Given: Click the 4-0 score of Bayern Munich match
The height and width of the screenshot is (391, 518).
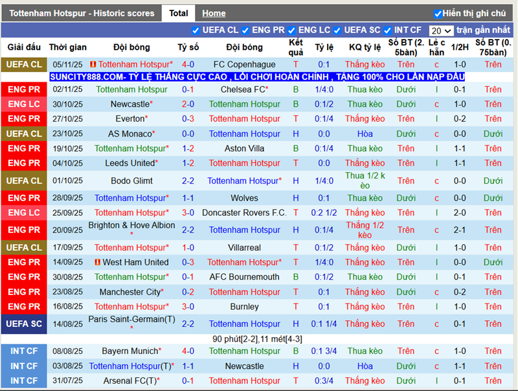Looking at the screenshot, I should (188, 351).
